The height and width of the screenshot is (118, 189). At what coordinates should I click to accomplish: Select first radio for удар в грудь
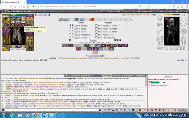[x=70, y=28]
